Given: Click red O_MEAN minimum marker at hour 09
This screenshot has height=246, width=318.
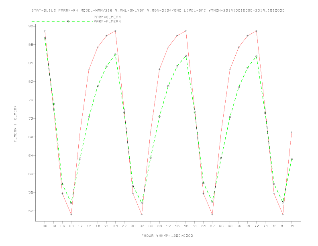Looking at the screenshot, I should click(x=71, y=214).
